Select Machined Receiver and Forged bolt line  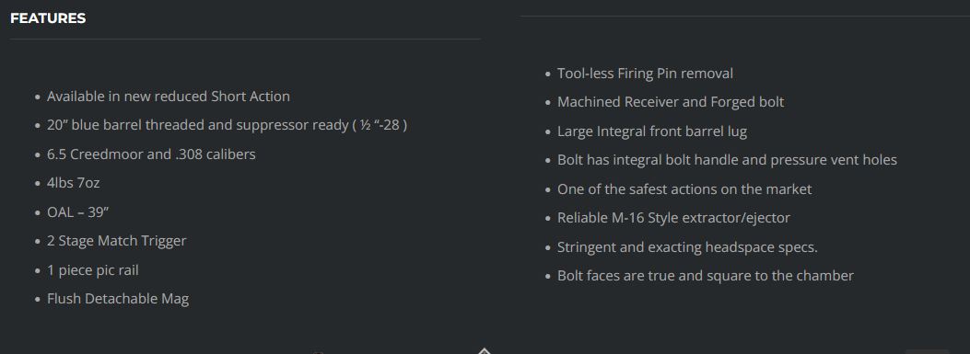(671, 102)
